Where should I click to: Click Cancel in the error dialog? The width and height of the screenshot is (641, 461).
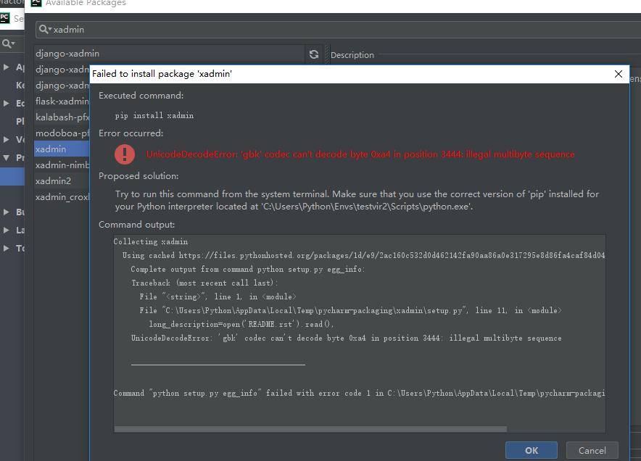[592, 450]
